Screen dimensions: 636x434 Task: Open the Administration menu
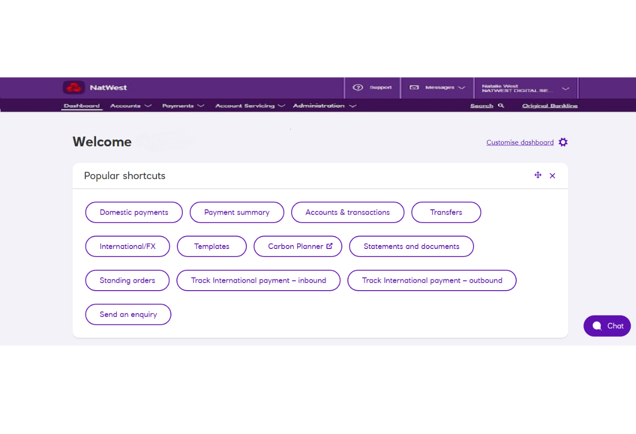319,106
